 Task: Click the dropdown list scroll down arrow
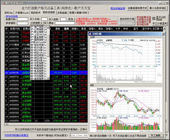[48, 78]
